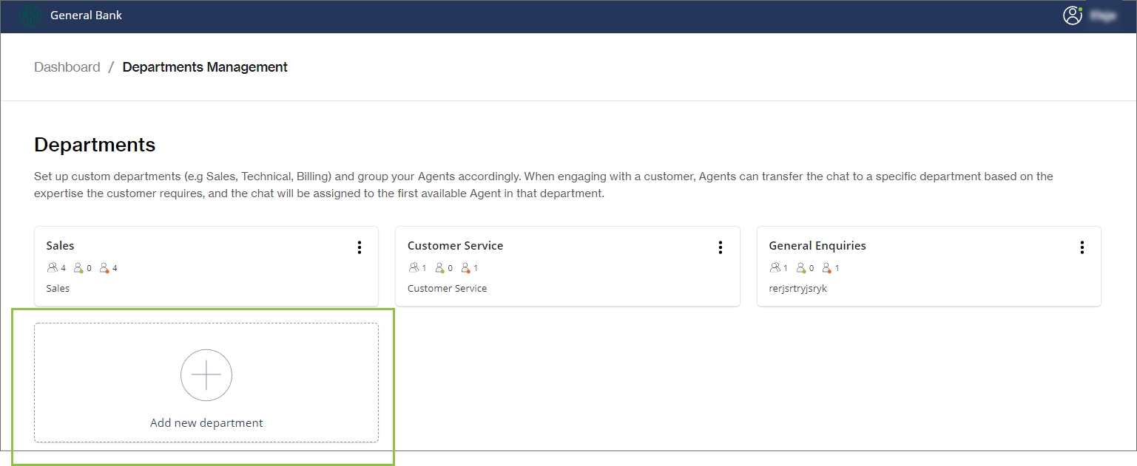The image size is (1137, 466).
Task: Open Customer Service card options menu
Action: [721, 247]
